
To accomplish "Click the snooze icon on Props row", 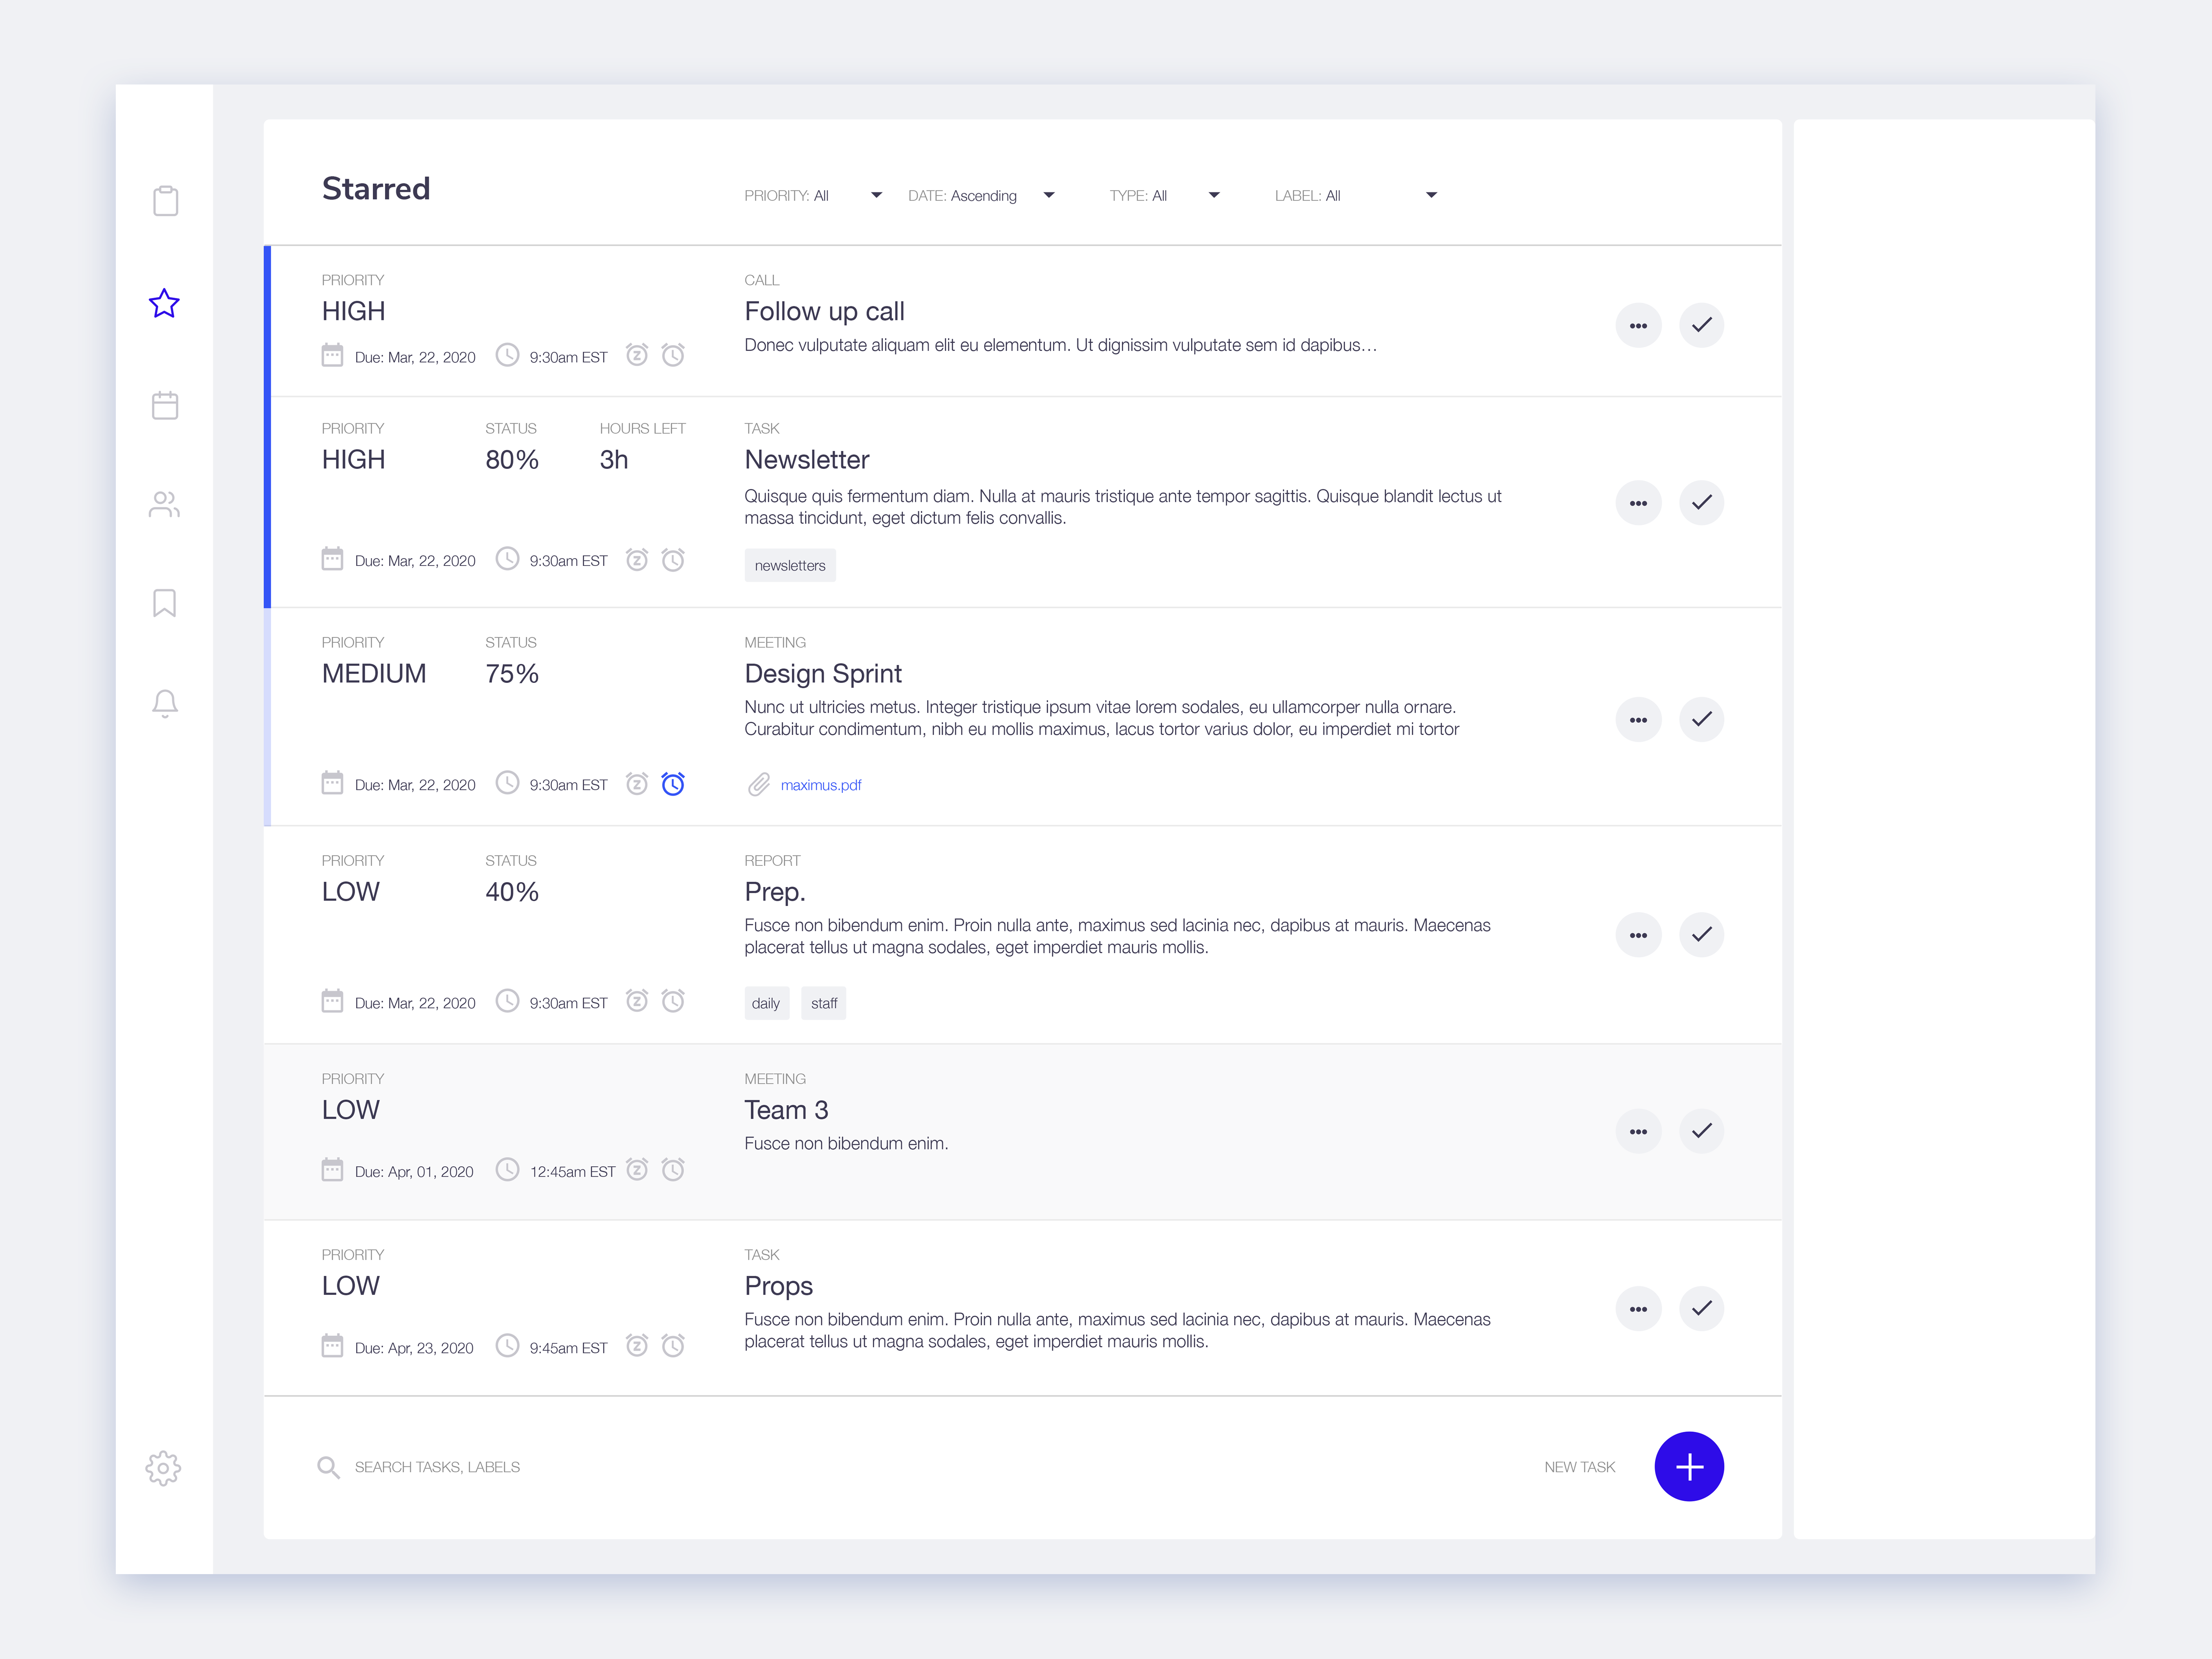I will click(x=637, y=1345).
